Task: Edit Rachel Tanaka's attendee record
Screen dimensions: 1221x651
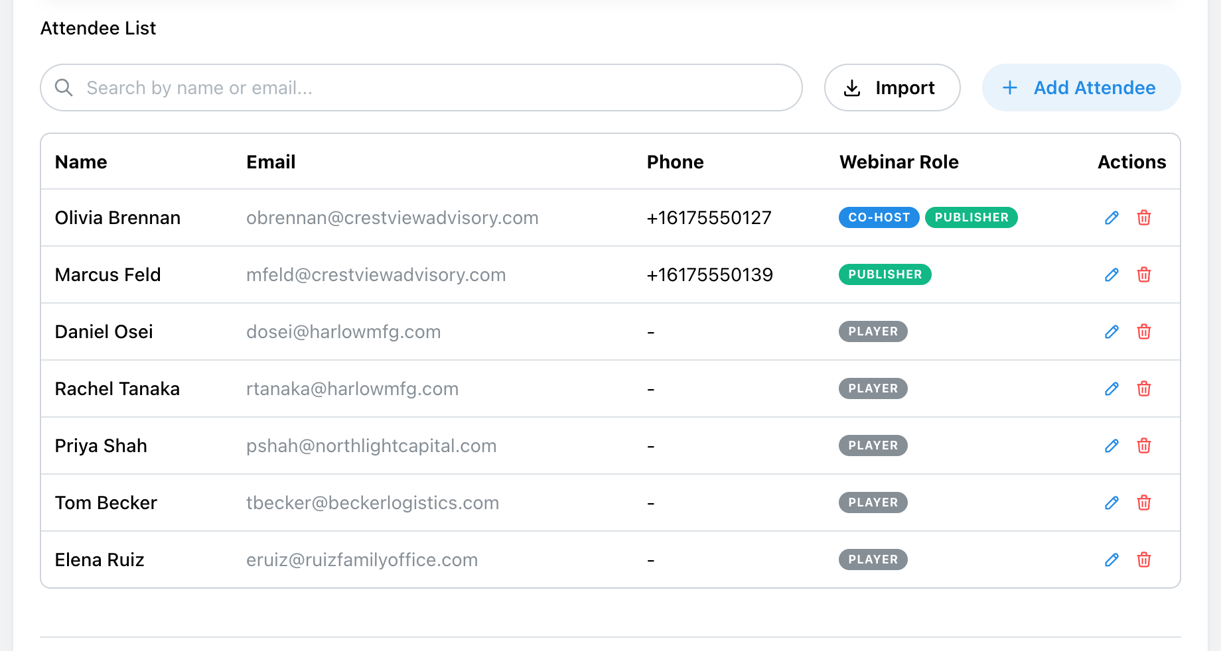Action: pyautogui.click(x=1112, y=388)
